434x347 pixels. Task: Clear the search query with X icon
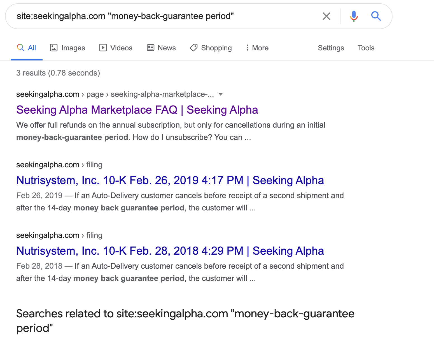326,16
